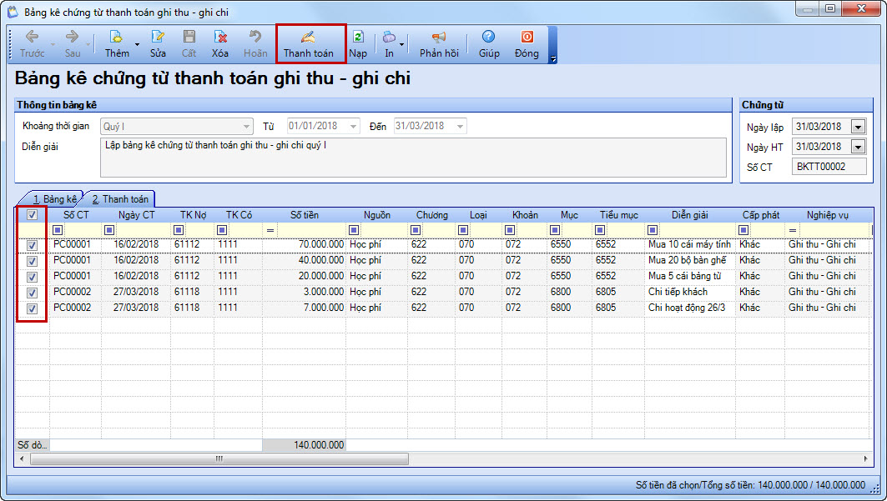Click the Hoãn (undo) icon
The width and height of the screenshot is (887, 501).
pyautogui.click(x=255, y=37)
